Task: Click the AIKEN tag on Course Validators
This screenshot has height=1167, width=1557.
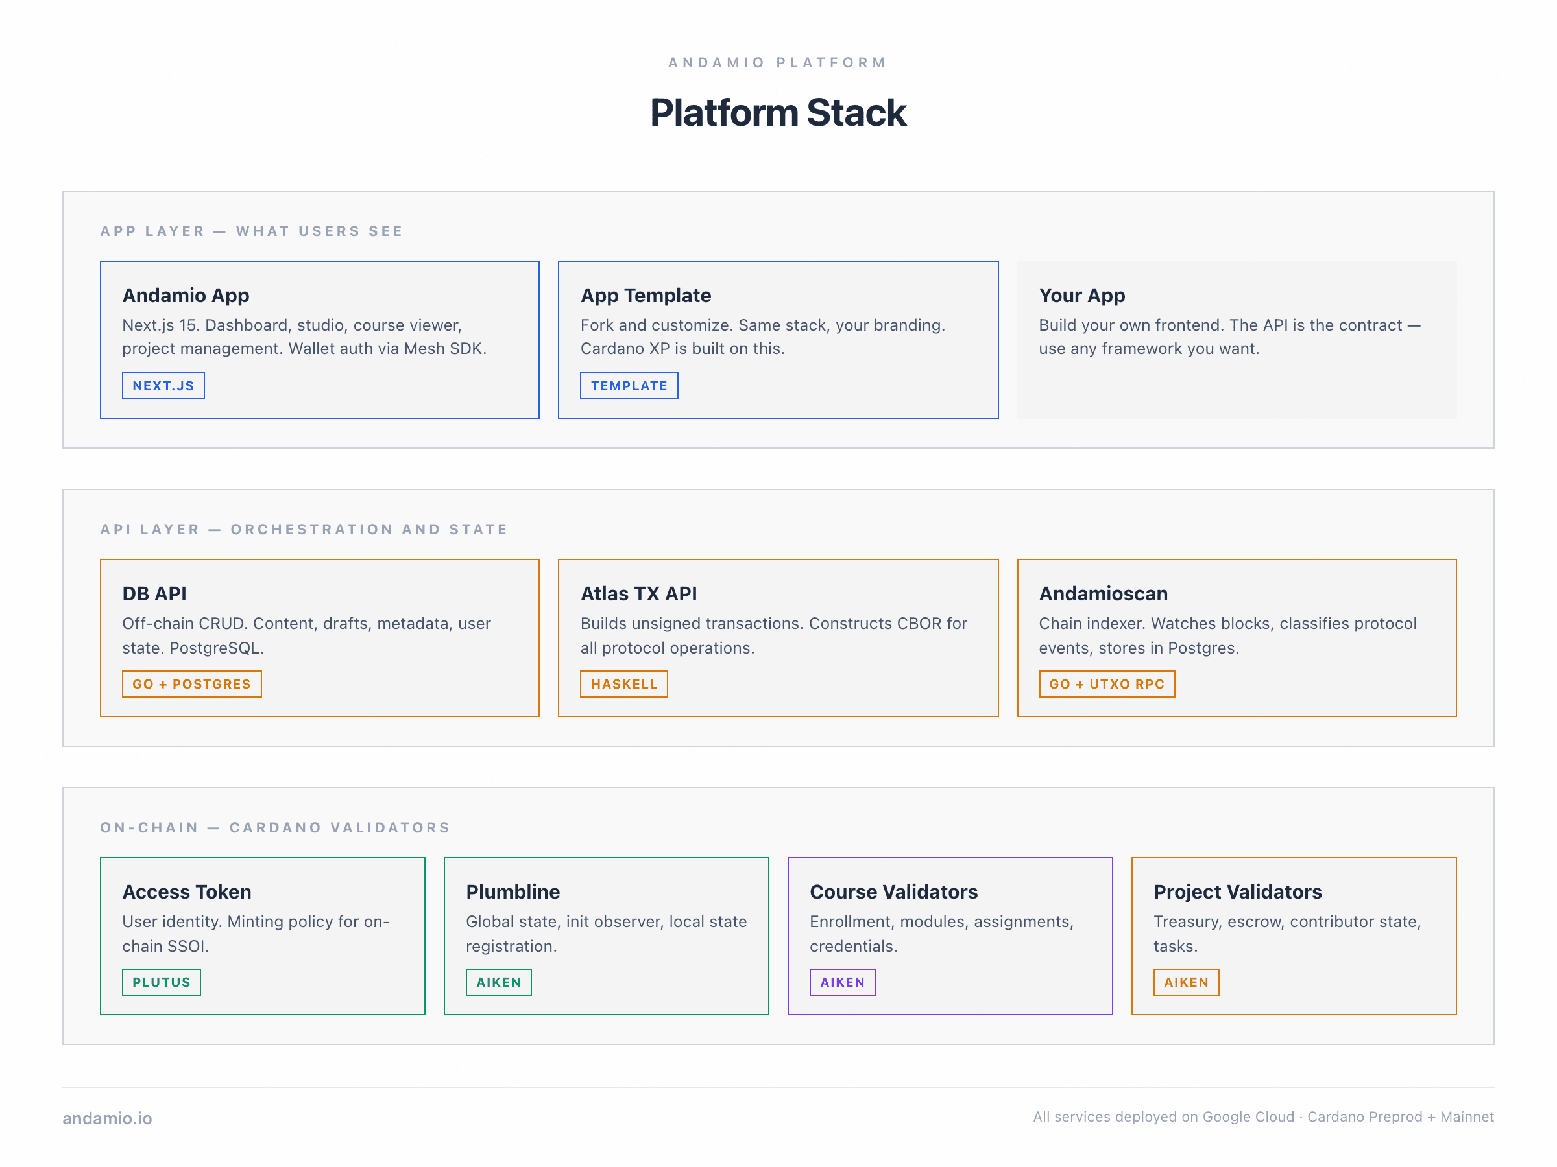Action: pyautogui.click(x=843, y=982)
